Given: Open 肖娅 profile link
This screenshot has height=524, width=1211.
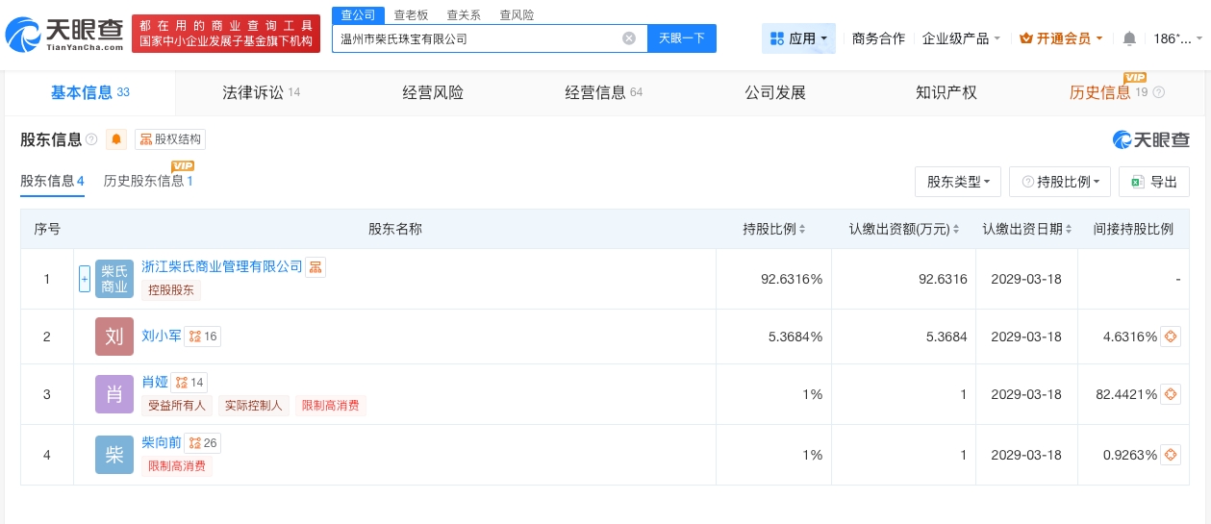Looking at the screenshot, I should tap(155, 382).
